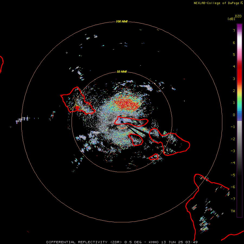
Task: Click the -7 value on color scale
Action: [233, 199]
